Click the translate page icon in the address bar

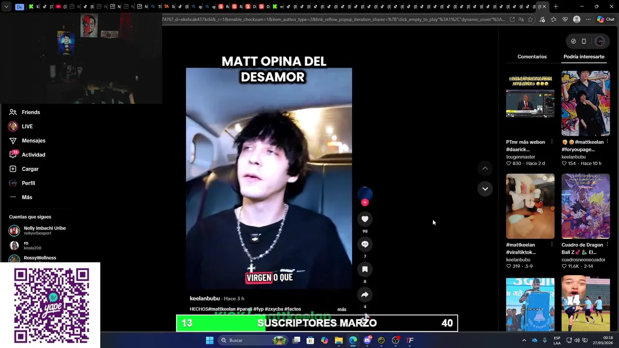click(521, 19)
